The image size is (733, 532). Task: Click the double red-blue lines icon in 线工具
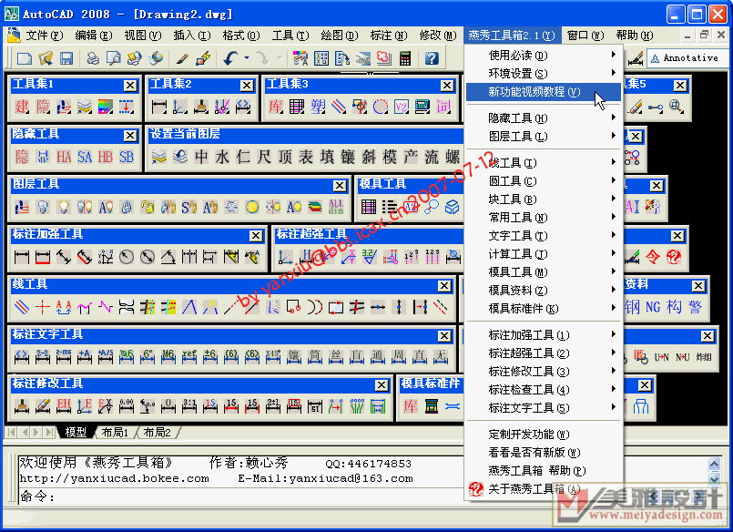click(22, 307)
